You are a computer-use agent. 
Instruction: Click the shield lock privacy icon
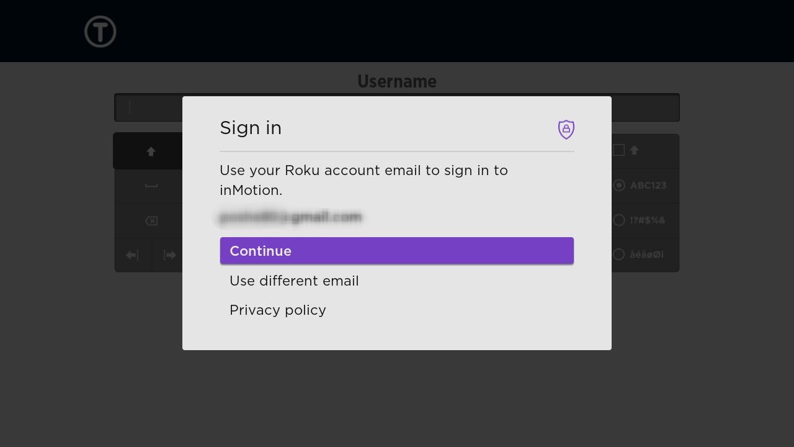click(x=566, y=129)
